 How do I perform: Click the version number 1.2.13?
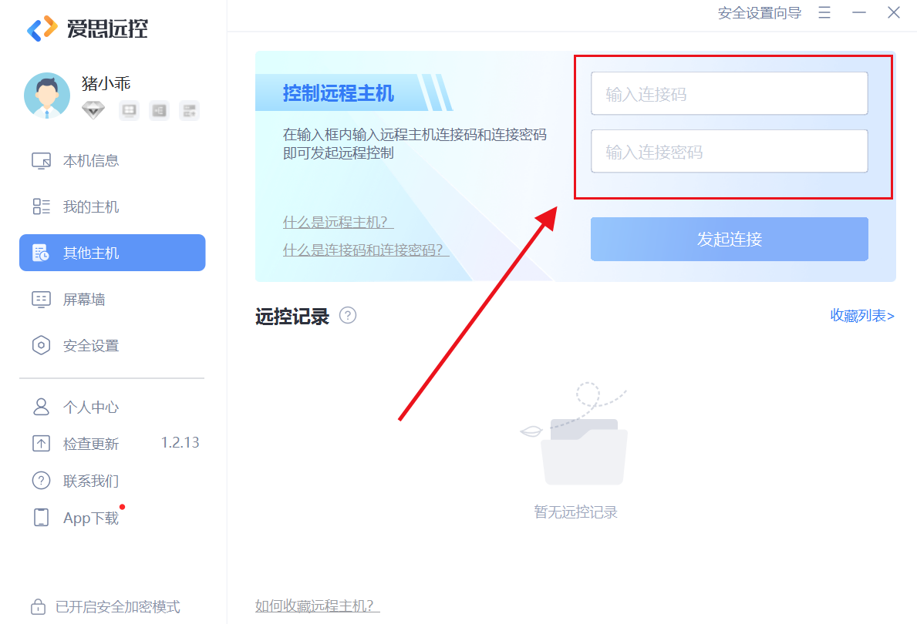pyautogui.click(x=180, y=443)
